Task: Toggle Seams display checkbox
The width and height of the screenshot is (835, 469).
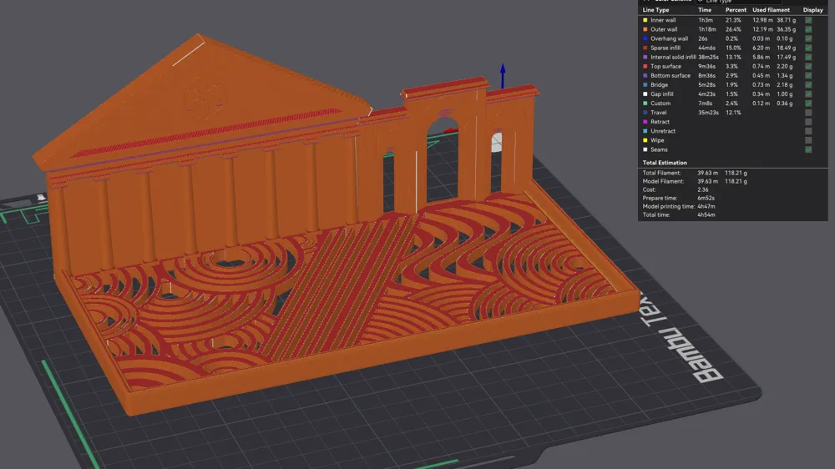Action: pyautogui.click(x=808, y=149)
